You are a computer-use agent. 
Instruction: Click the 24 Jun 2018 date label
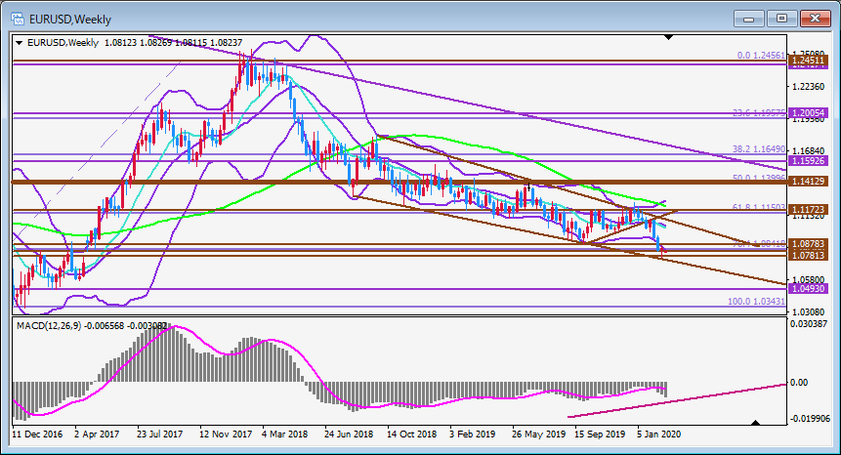point(349,434)
